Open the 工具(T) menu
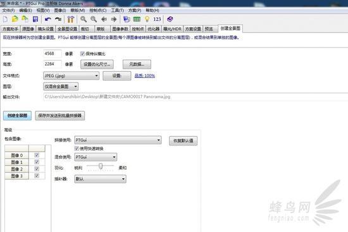This screenshot has width=348, height=232. pyautogui.click(x=118, y=10)
